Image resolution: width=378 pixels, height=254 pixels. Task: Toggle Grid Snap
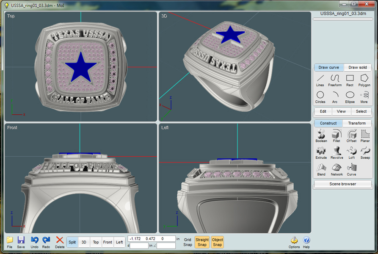[x=188, y=242]
